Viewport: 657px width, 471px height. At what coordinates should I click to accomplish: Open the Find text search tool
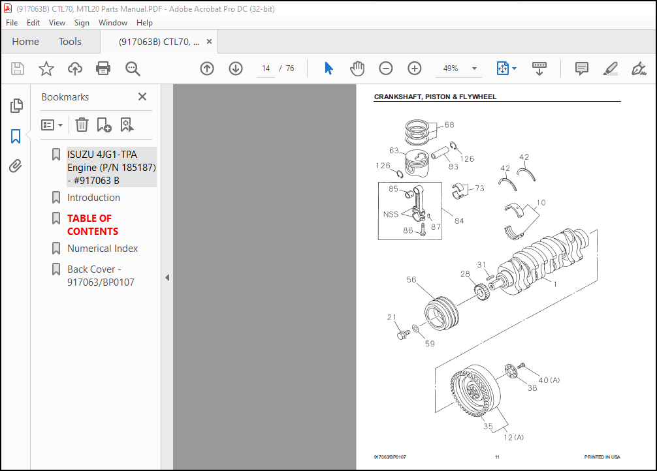pos(133,68)
